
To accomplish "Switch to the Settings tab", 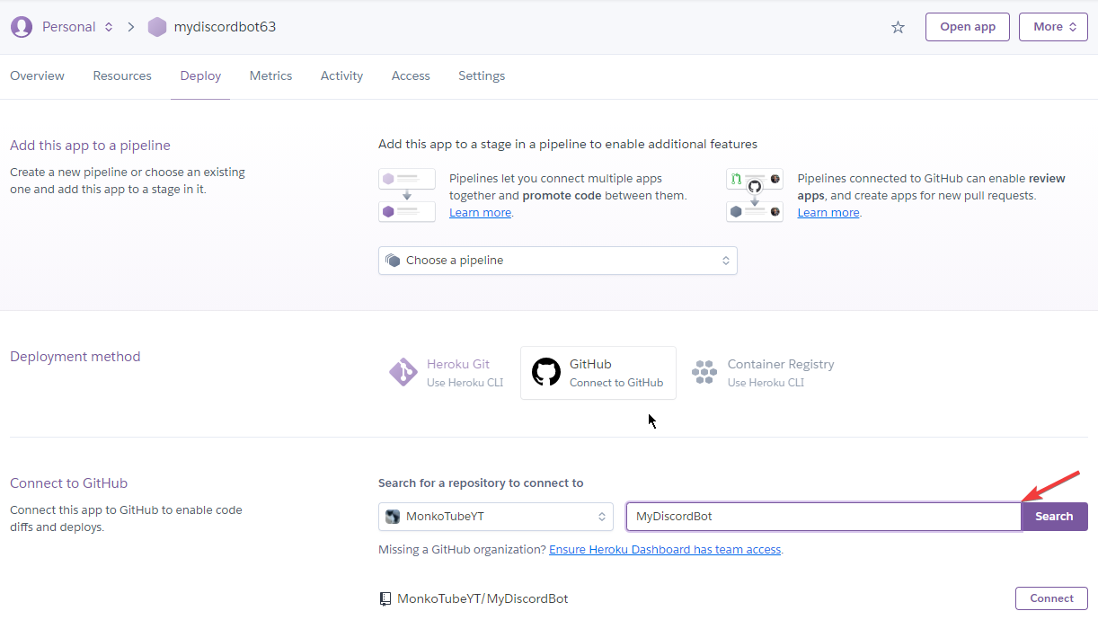I will pos(482,76).
